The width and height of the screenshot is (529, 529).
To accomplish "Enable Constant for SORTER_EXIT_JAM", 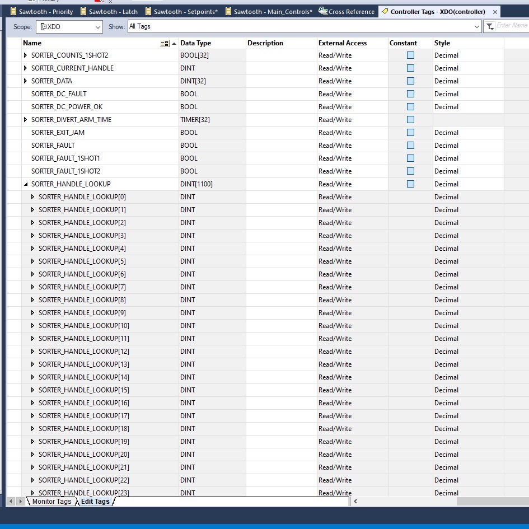I will (409, 132).
